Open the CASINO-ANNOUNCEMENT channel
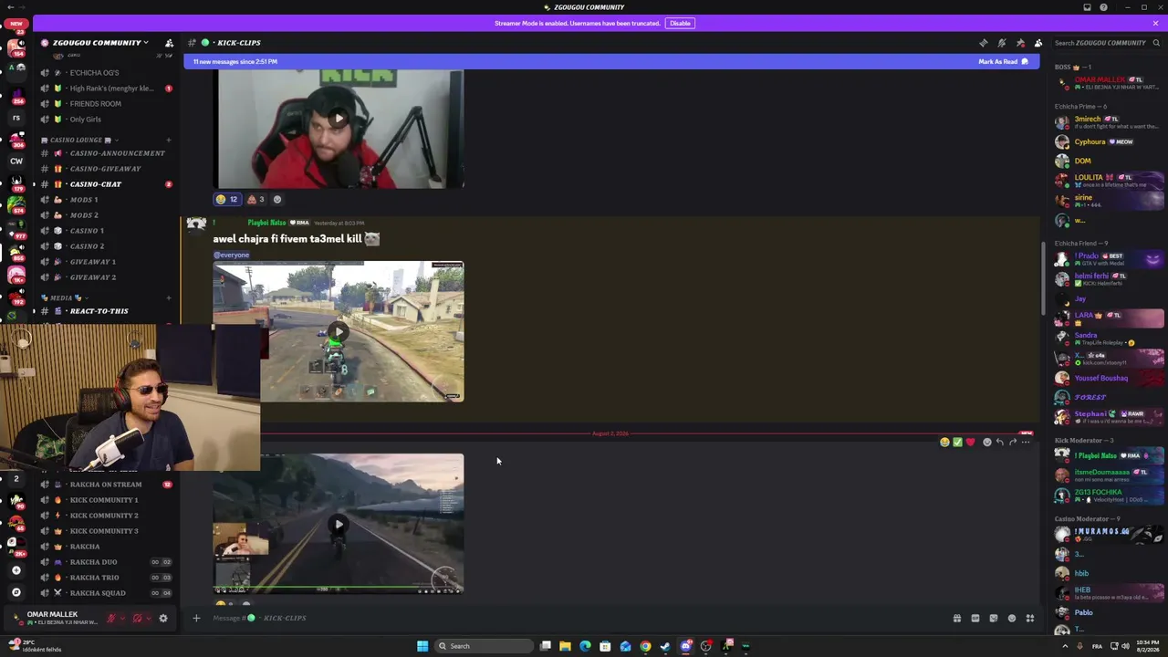The height and width of the screenshot is (657, 1168). 109,153
